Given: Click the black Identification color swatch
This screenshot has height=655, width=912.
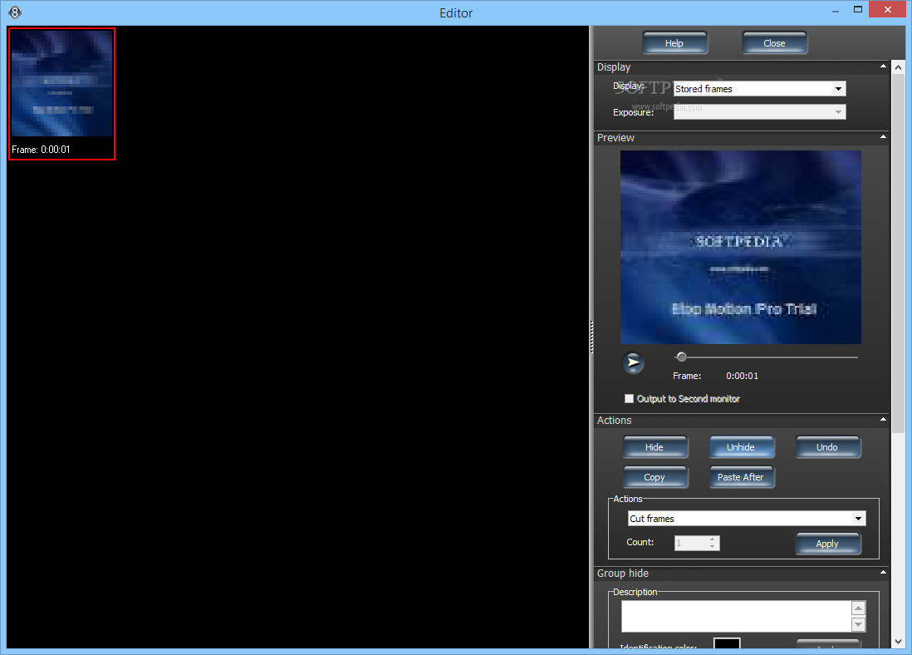Looking at the screenshot, I should click(727, 643).
